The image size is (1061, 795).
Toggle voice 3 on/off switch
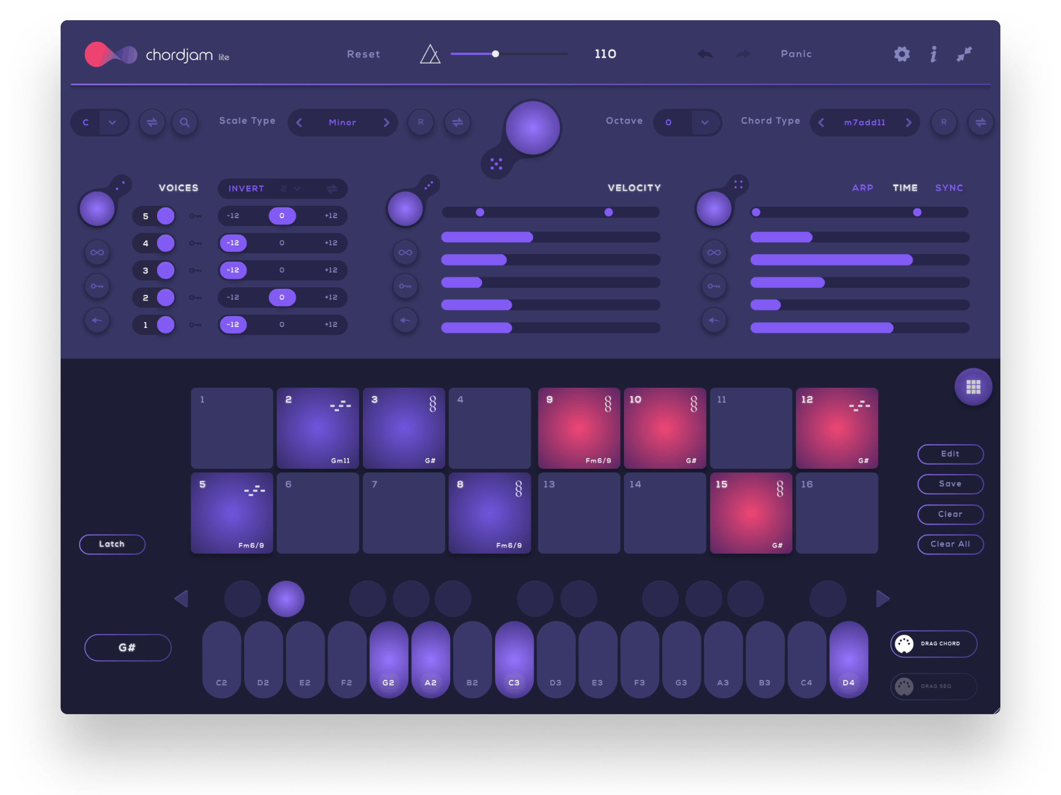[x=165, y=270]
